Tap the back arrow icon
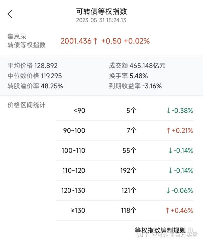The height and width of the screenshot is (243, 203). [10, 14]
